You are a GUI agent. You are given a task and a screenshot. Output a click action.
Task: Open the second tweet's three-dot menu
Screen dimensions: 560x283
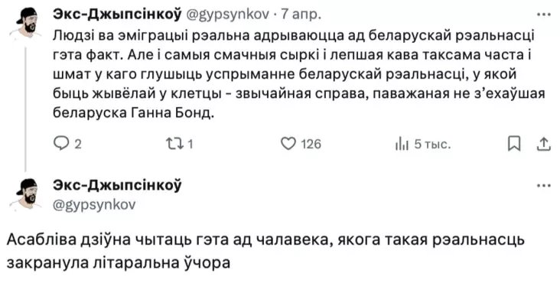pos(544,186)
